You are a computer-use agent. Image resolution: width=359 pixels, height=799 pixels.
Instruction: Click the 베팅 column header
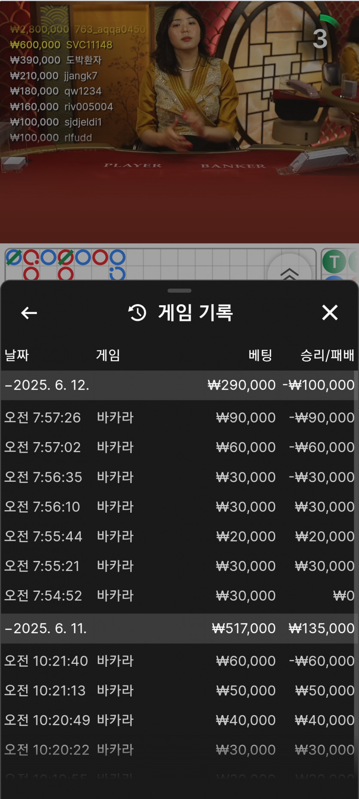(261, 355)
